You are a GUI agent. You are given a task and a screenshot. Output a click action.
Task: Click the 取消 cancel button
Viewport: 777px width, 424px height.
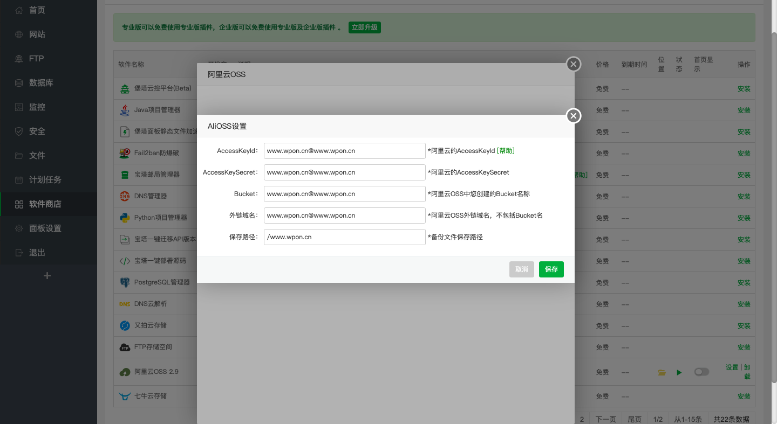pos(522,269)
